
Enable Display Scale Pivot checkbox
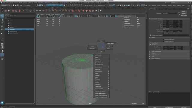(x=163, y=41)
